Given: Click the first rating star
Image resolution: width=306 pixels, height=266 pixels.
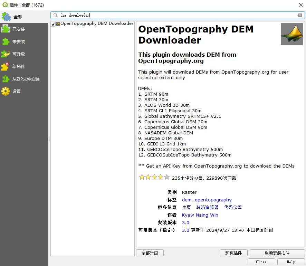Looking at the screenshot, I should pos(142,177).
